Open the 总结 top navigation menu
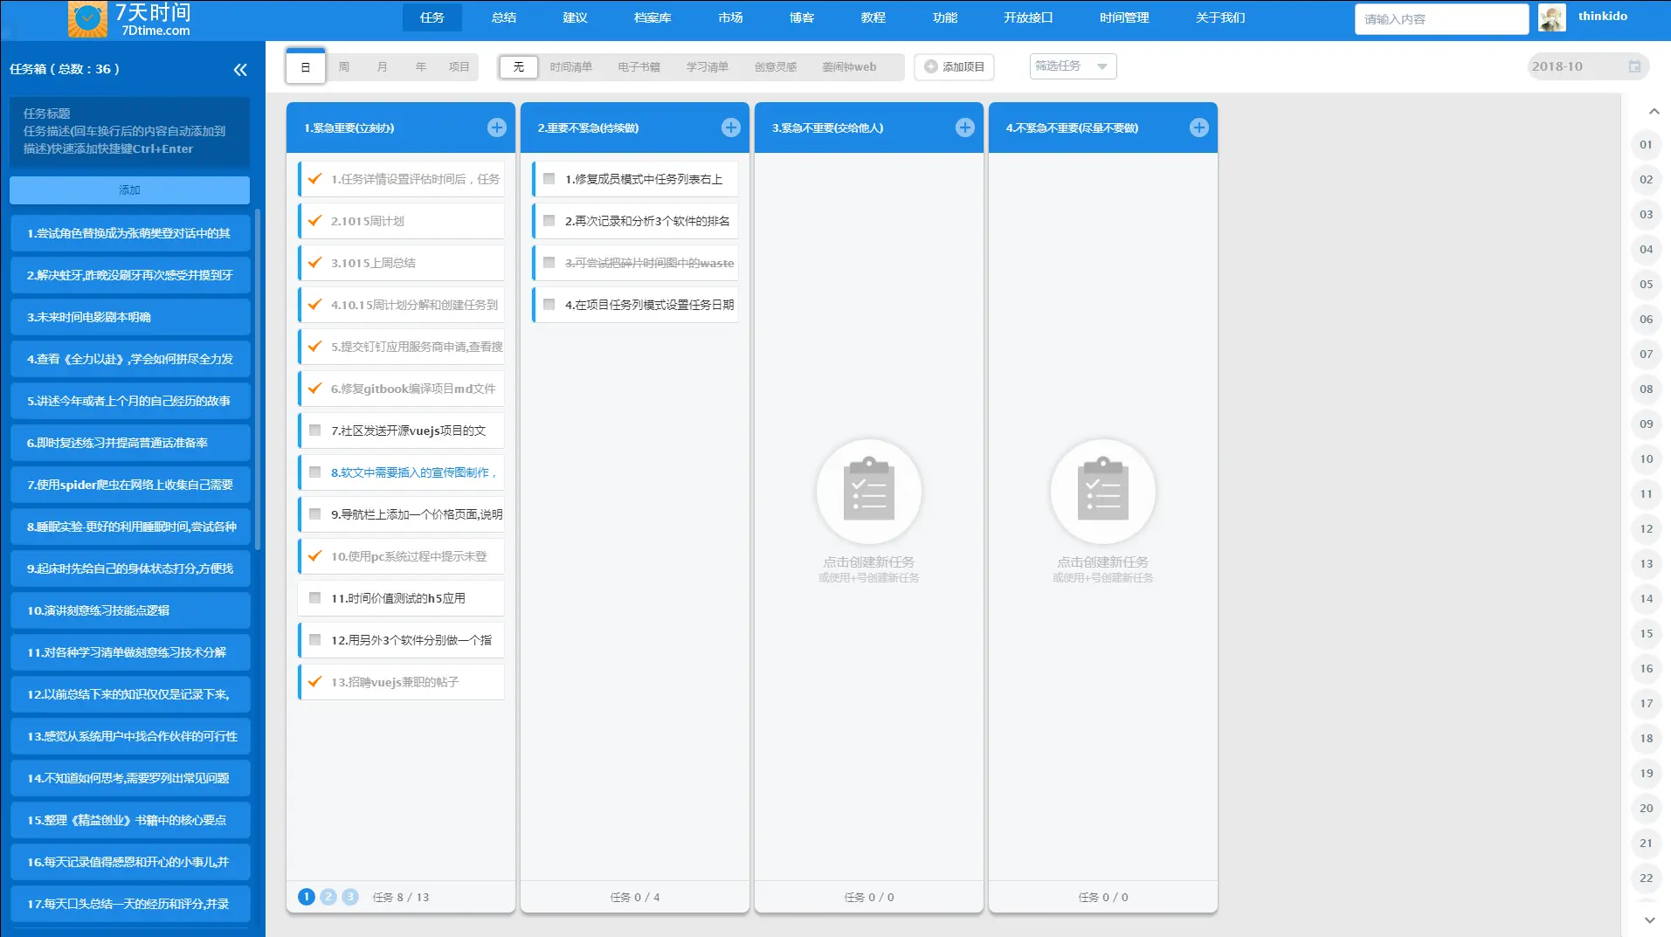 tap(504, 17)
